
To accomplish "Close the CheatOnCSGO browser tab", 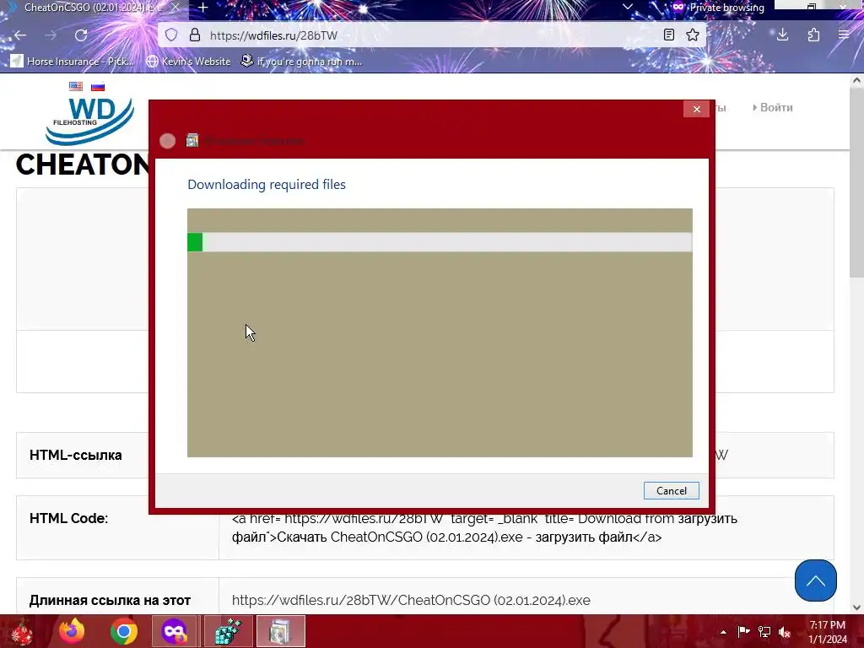I will point(175,8).
